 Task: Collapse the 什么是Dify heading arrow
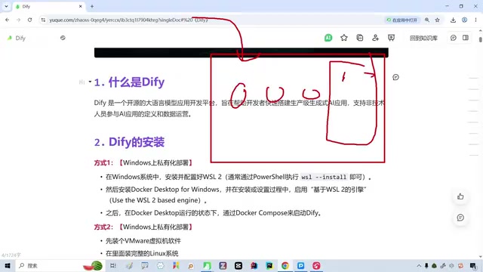(90, 82)
